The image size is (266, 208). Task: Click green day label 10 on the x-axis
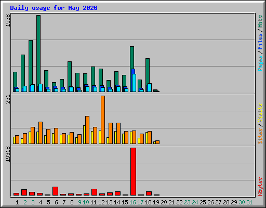(x=86, y=202)
